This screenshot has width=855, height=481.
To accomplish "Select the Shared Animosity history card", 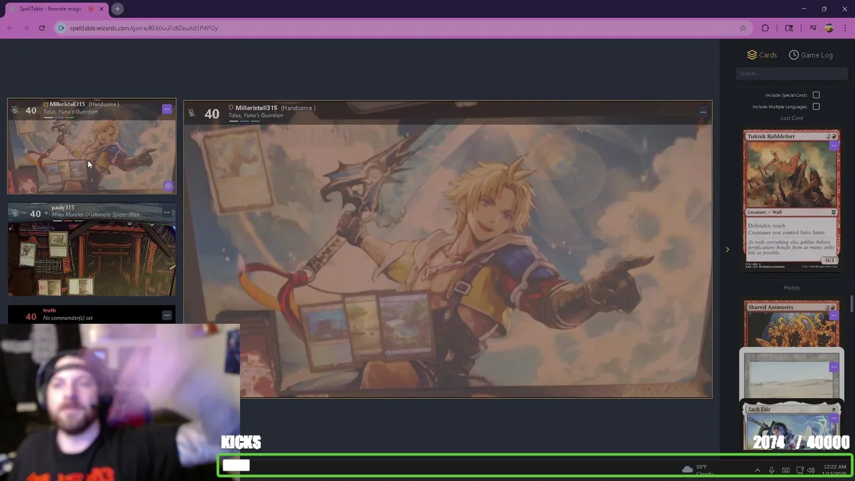I will [x=792, y=324].
